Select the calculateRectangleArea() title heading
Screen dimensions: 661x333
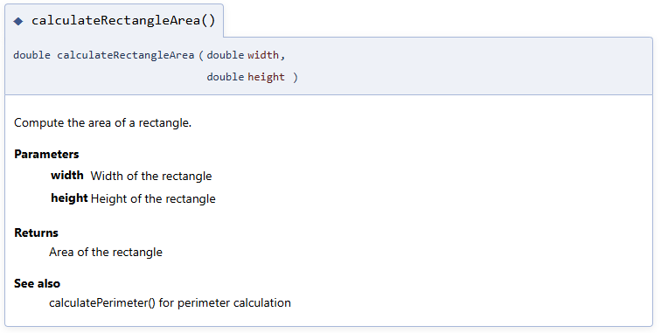click(x=123, y=20)
